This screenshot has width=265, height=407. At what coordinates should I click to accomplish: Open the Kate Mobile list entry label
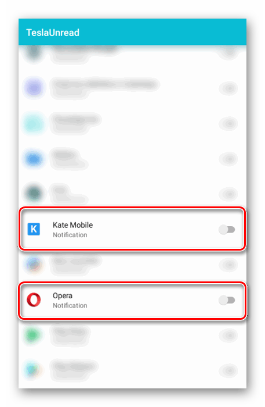click(x=72, y=225)
